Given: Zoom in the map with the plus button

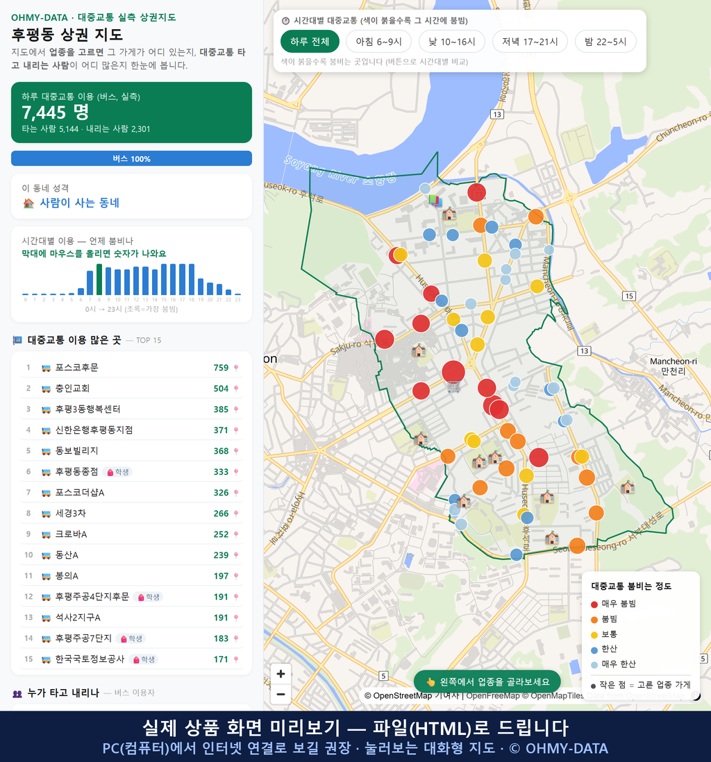Looking at the screenshot, I should 281,674.
